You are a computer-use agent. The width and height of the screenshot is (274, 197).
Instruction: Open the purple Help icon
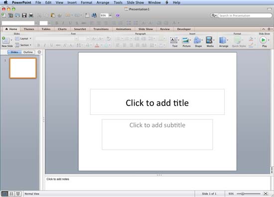click(x=118, y=15)
